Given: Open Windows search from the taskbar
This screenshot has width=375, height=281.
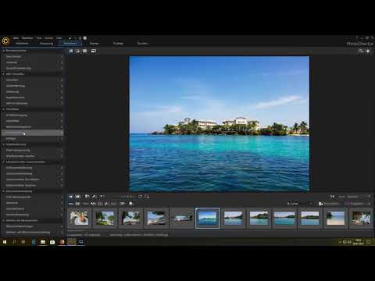Looking at the screenshot, I should coord(14,242).
